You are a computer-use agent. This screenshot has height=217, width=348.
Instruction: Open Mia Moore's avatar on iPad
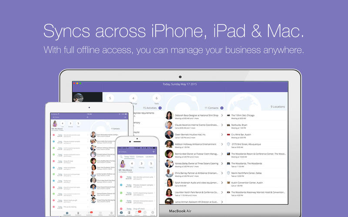[x=55, y=124]
